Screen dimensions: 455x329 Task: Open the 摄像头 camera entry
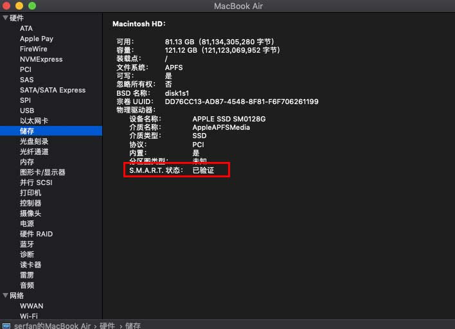point(30,213)
